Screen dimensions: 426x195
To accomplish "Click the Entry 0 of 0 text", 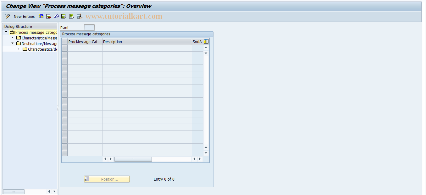I will point(164,179).
